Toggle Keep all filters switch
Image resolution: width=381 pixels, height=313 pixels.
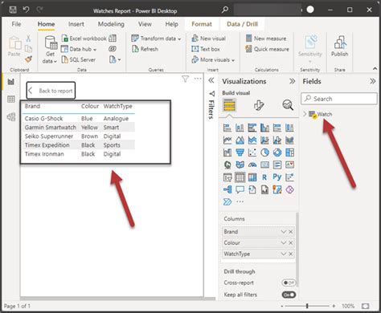289,295
